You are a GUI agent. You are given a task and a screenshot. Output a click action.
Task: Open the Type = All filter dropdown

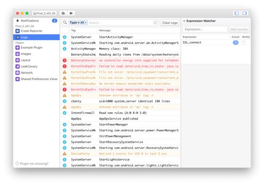click(x=78, y=23)
